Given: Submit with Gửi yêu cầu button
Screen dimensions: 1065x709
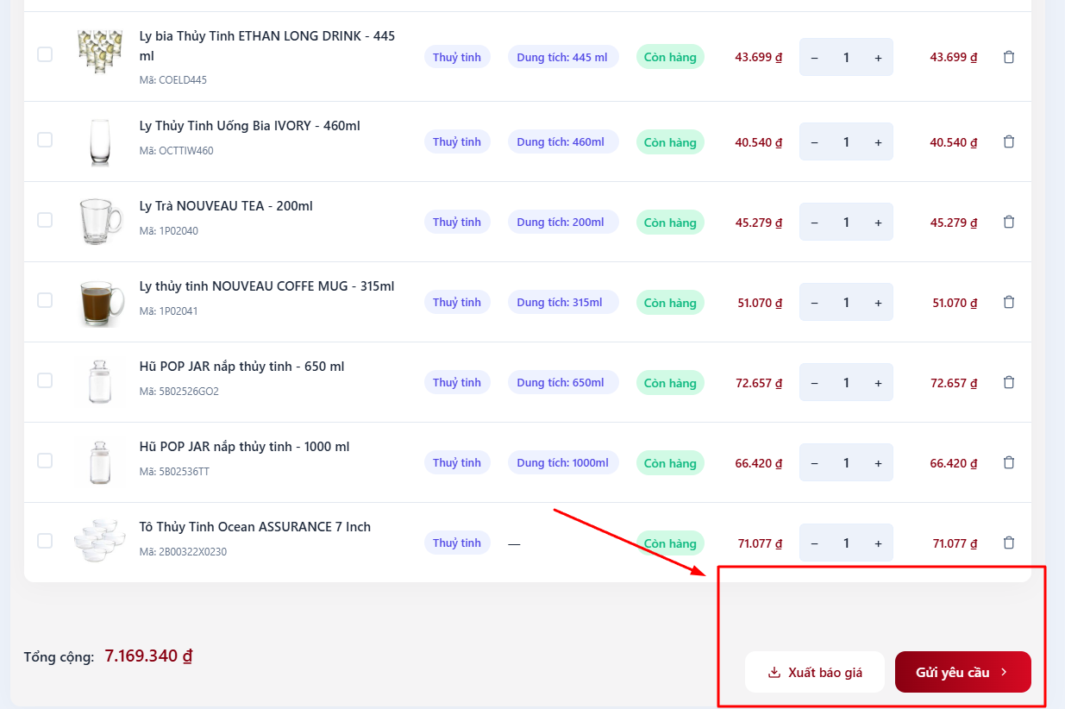Looking at the screenshot, I should tap(962, 672).
